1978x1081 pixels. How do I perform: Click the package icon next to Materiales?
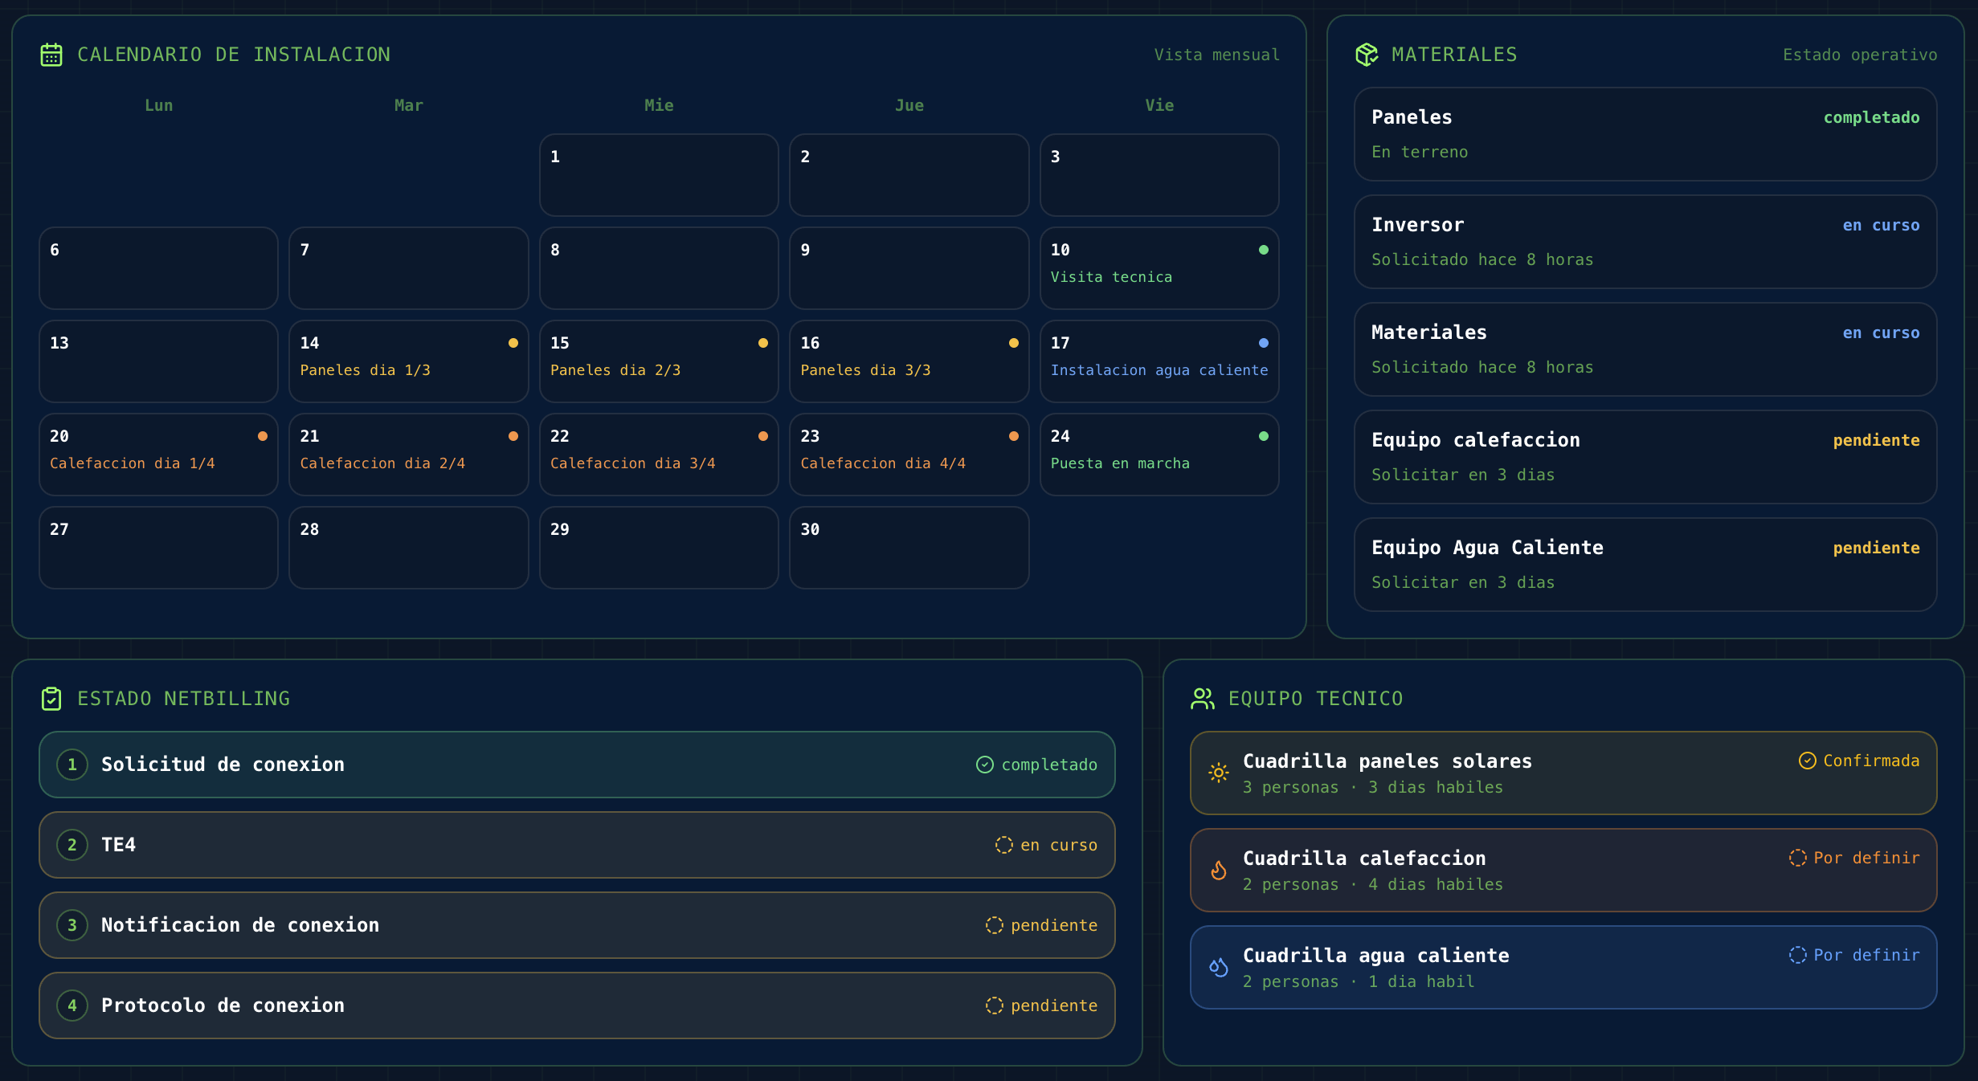(x=1367, y=55)
